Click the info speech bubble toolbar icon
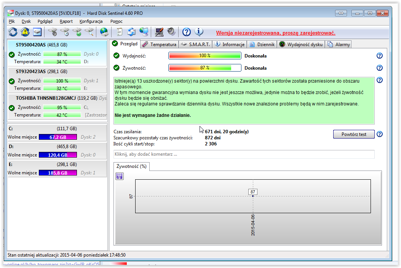The height and width of the screenshot is (268, 401). click(199, 32)
